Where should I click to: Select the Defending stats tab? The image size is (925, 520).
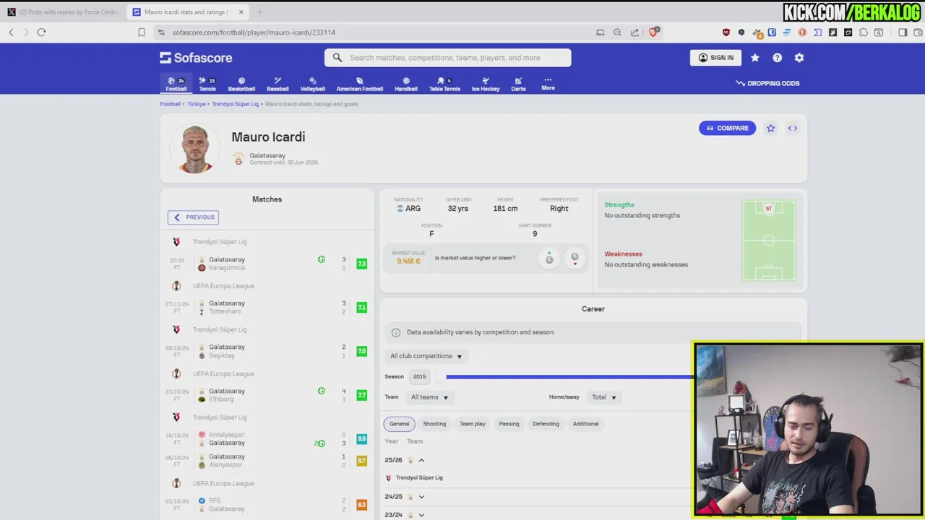tap(546, 424)
